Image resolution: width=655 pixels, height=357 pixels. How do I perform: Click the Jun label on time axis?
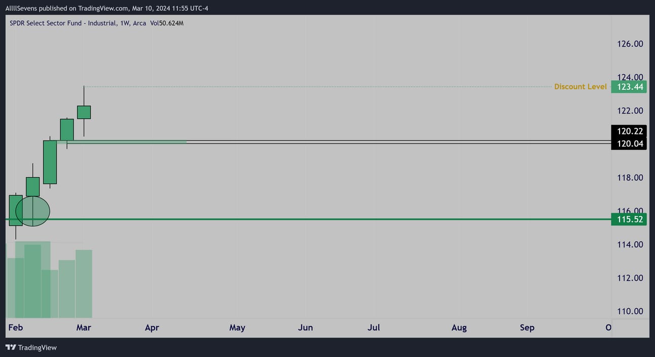[305, 328]
